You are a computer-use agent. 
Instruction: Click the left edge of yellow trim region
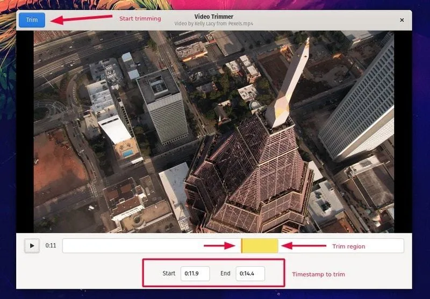click(x=242, y=246)
